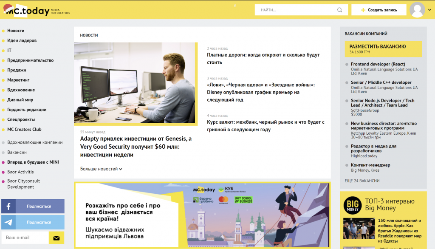Click the plus icon in Создать запись
This screenshot has height=249, width=435.
point(363,10)
